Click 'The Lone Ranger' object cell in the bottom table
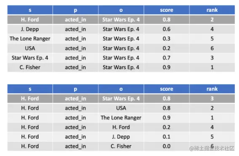The height and width of the screenshot is (156, 239). (121, 118)
